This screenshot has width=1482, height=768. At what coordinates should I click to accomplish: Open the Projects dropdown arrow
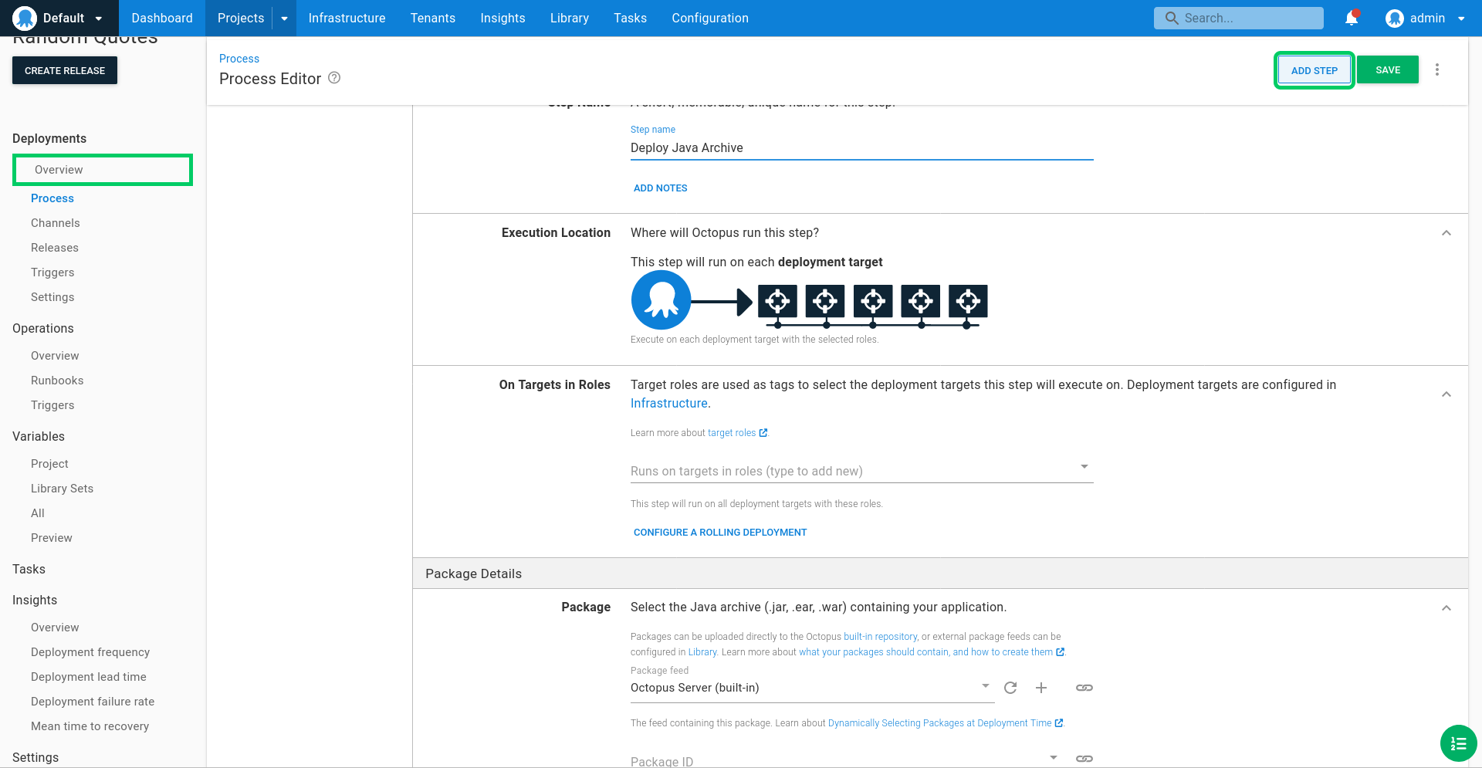pyautogui.click(x=284, y=19)
